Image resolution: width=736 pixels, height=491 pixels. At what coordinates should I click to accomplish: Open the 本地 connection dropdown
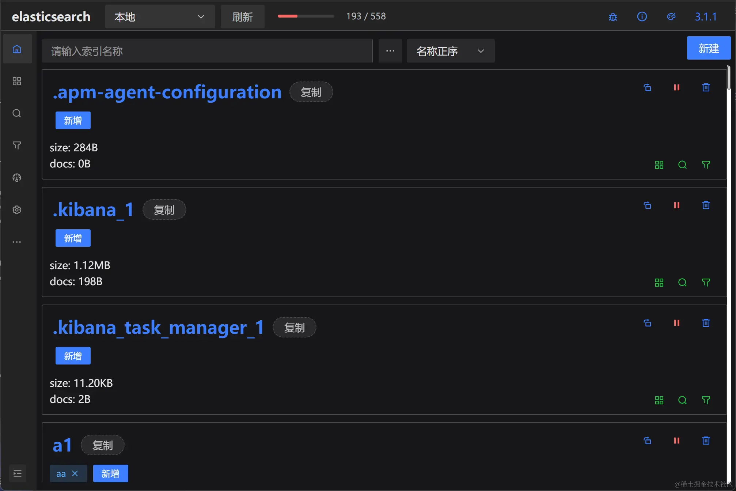[160, 16]
